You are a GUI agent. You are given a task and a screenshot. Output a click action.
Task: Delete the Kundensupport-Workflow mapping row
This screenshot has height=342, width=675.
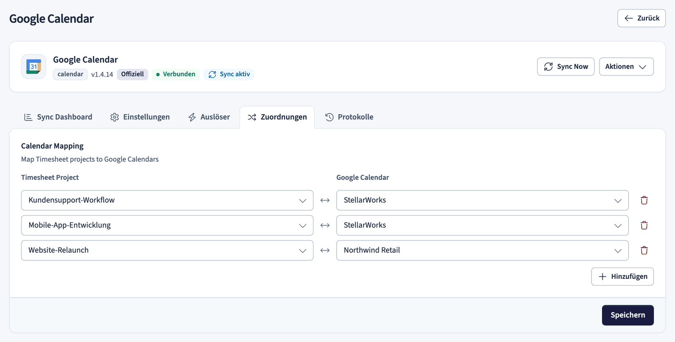pyautogui.click(x=644, y=200)
